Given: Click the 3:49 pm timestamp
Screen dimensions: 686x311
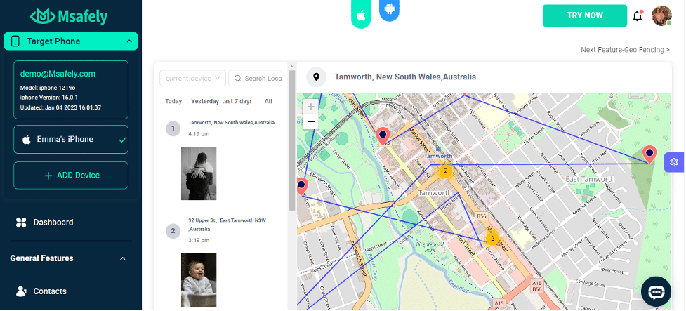Looking at the screenshot, I should pyautogui.click(x=199, y=240).
